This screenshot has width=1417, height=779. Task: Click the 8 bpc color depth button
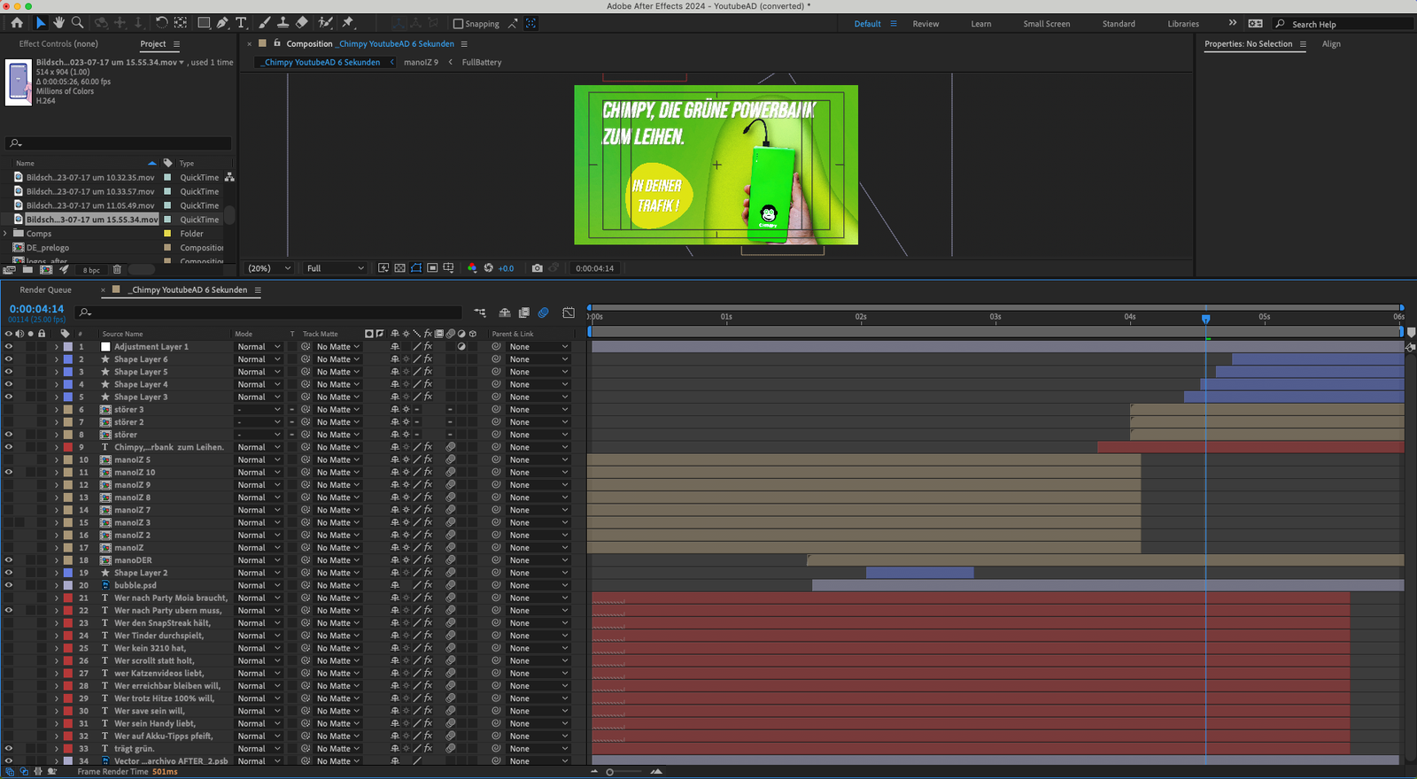pyautogui.click(x=91, y=270)
